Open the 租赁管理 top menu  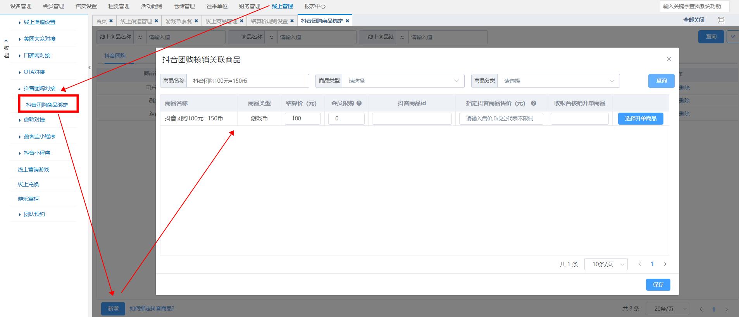[119, 6]
